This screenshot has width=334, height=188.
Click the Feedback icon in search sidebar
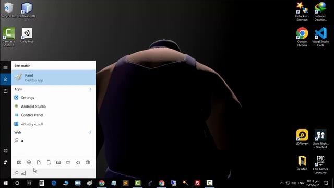[6, 162]
